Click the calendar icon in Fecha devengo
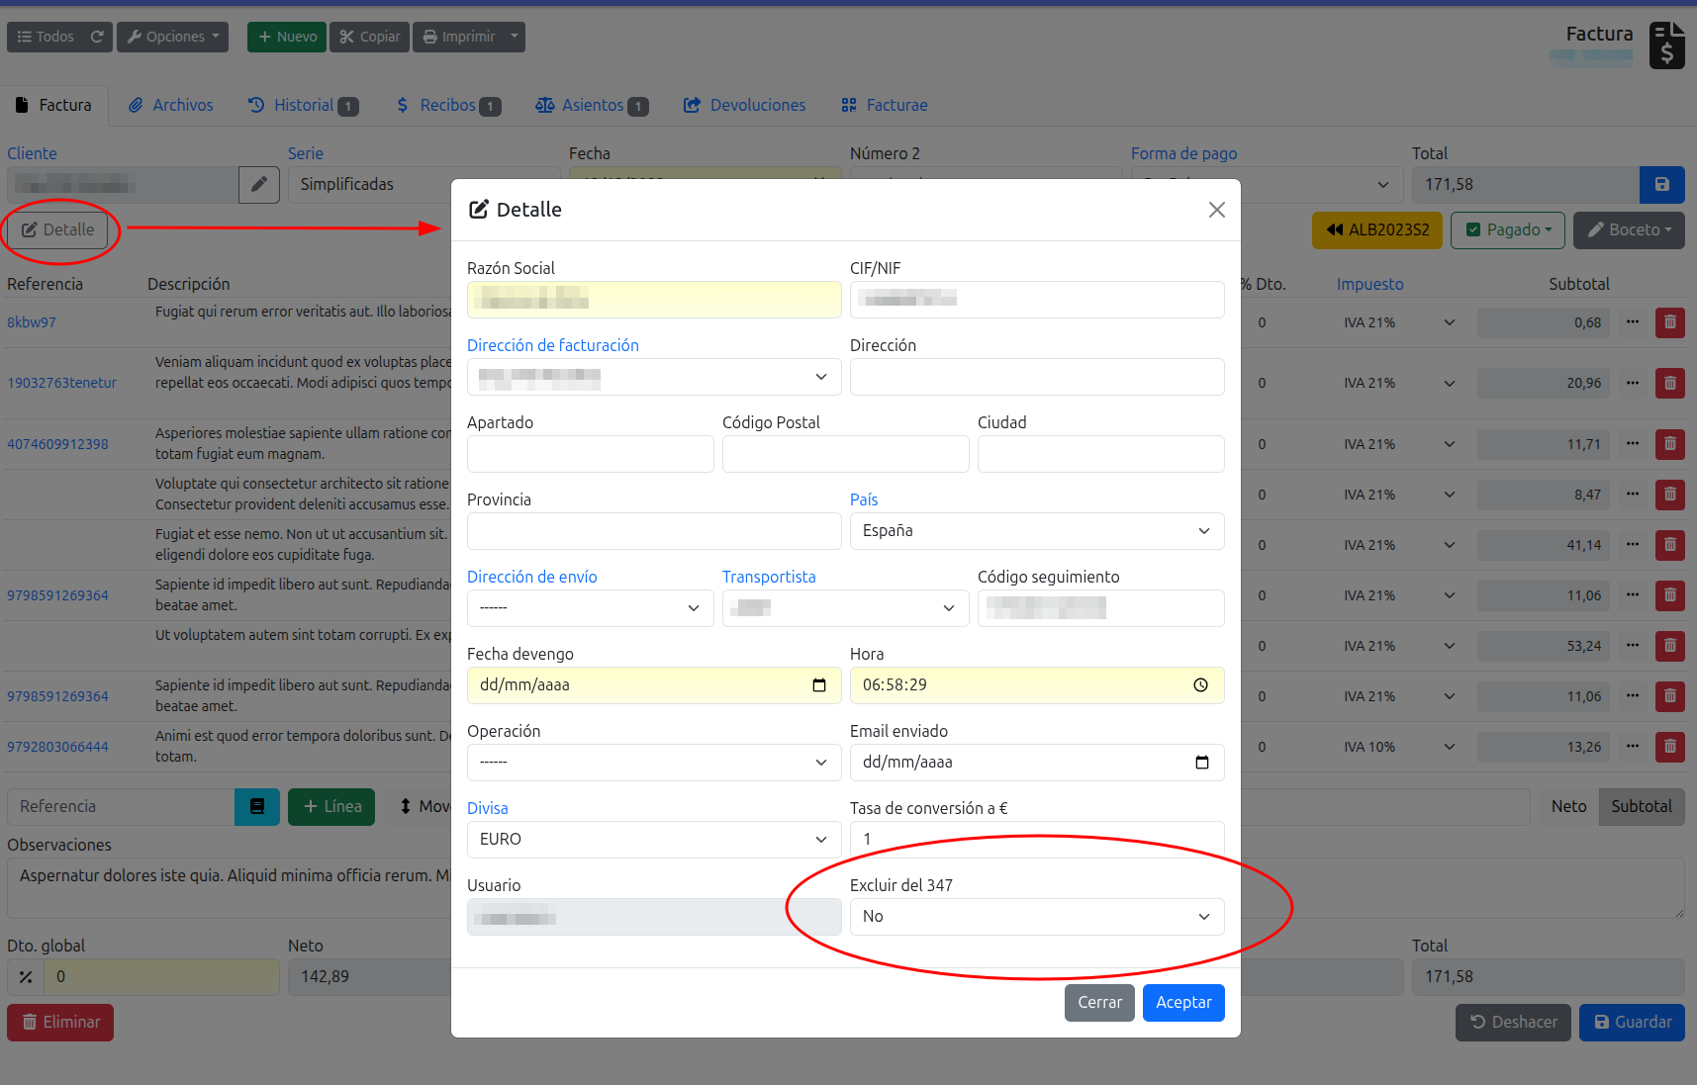 click(x=818, y=685)
